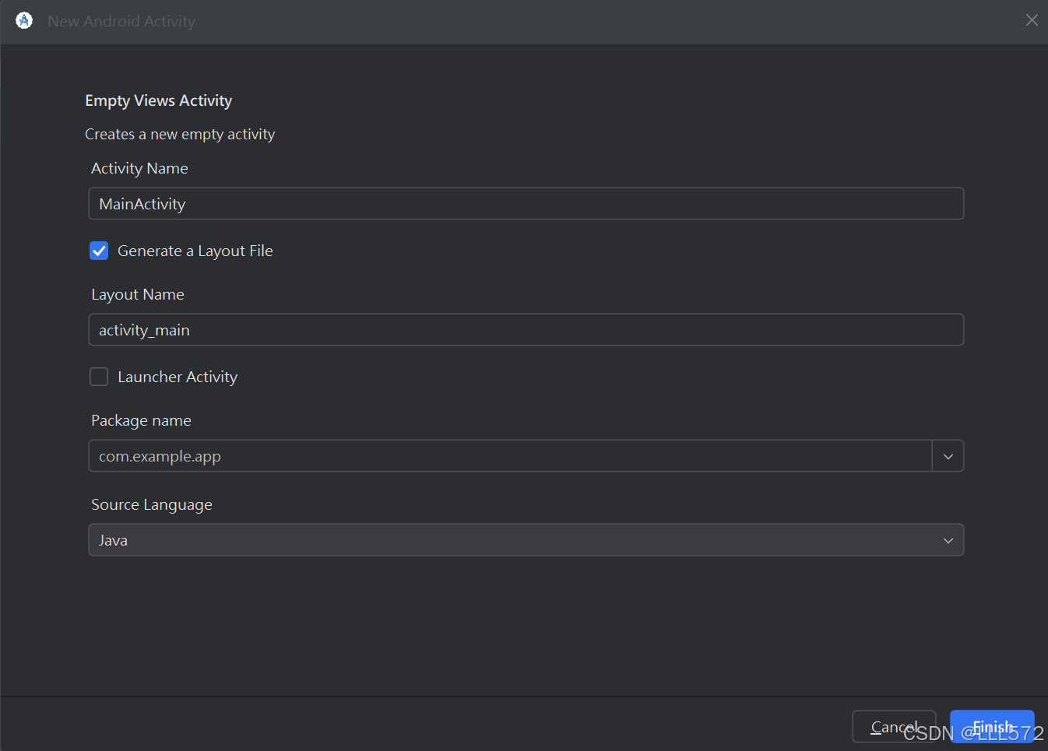This screenshot has width=1048, height=751.
Task: Click the Cancel button
Action: (894, 727)
